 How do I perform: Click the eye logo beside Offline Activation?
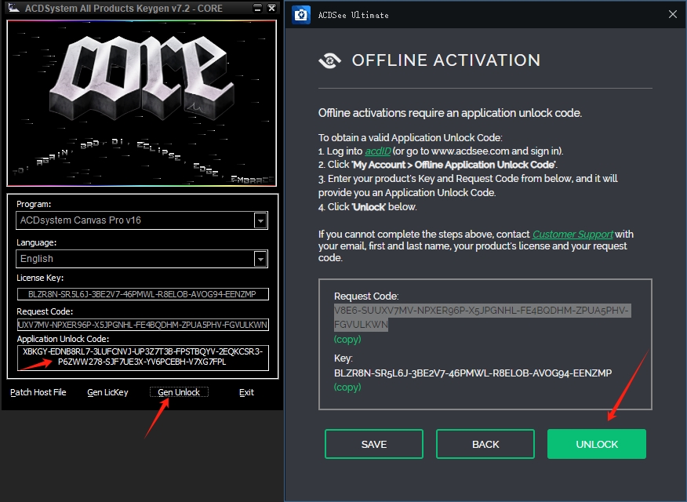point(329,61)
